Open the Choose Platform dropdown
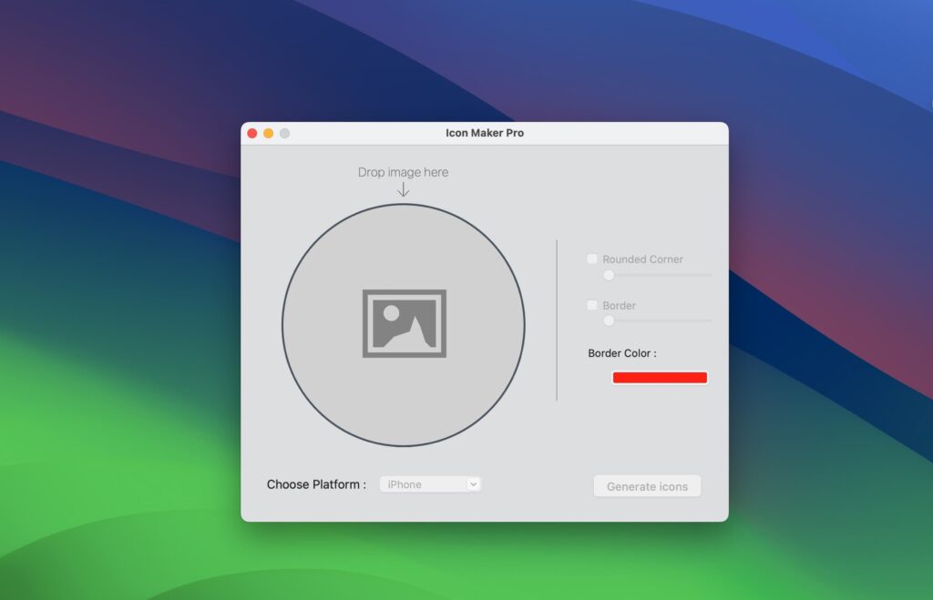The height and width of the screenshot is (600, 933). (x=430, y=483)
